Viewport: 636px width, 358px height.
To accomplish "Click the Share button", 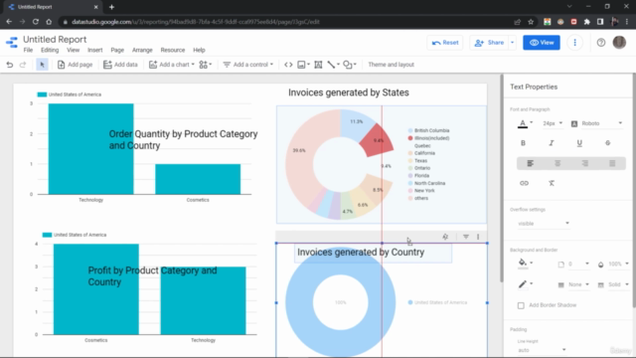I will 489,42.
